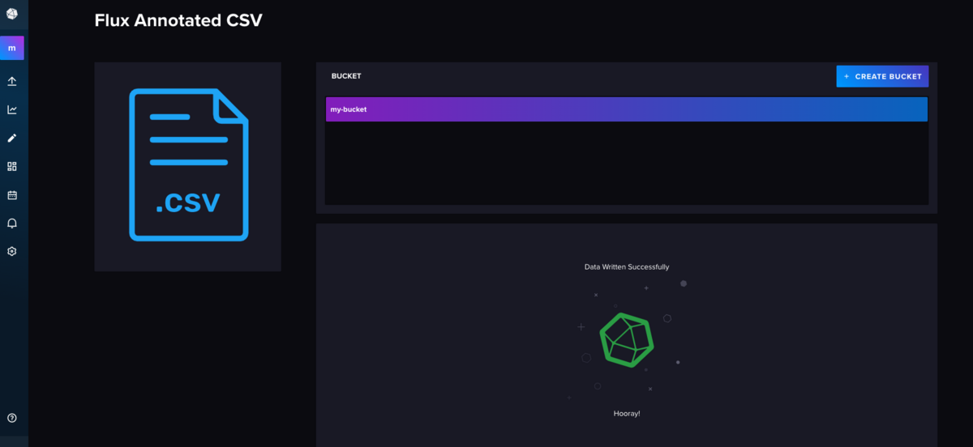The width and height of the screenshot is (973, 447).
Task: Click the "Flux Annotated CSV" heading
Action: (x=178, y=21)
